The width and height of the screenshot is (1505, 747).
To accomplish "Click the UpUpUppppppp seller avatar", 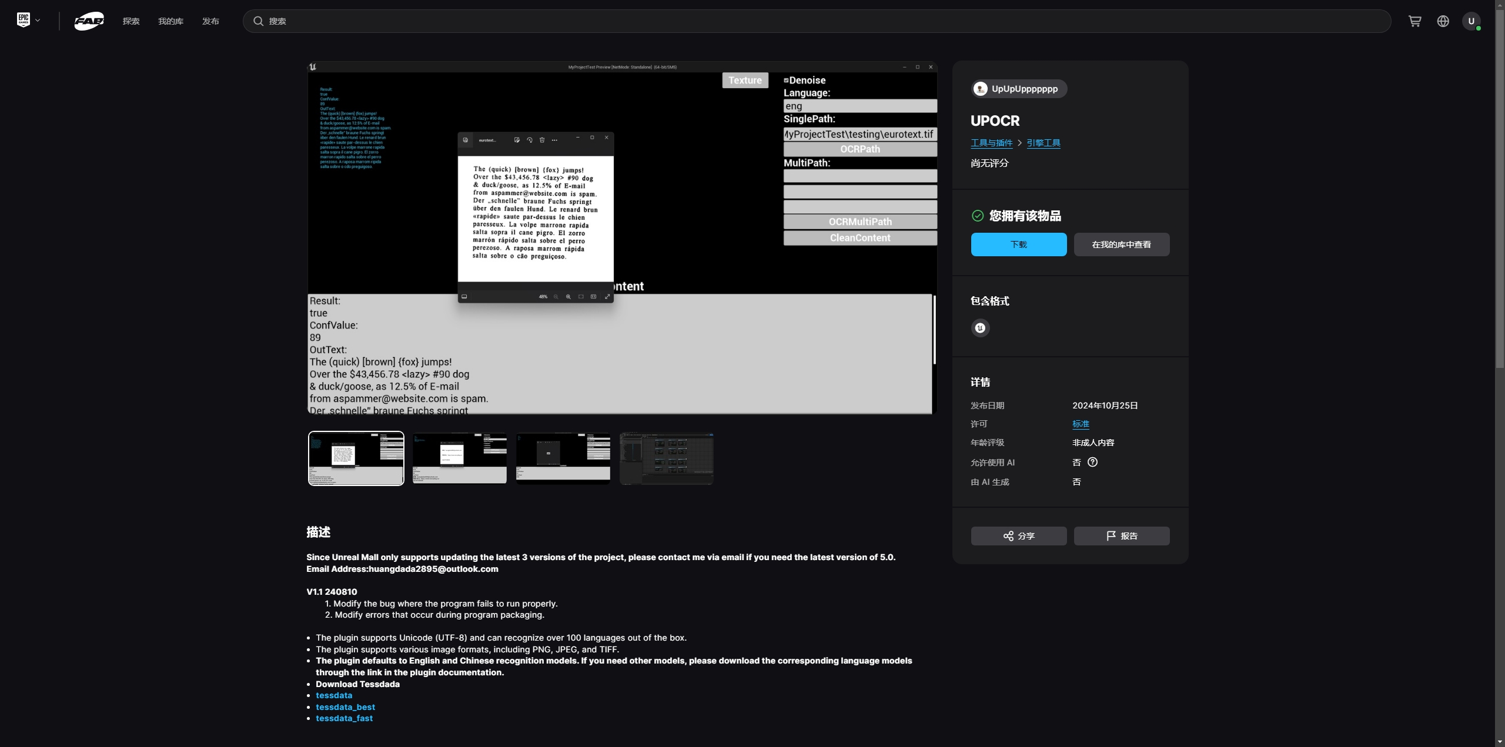I will [980, 89].
